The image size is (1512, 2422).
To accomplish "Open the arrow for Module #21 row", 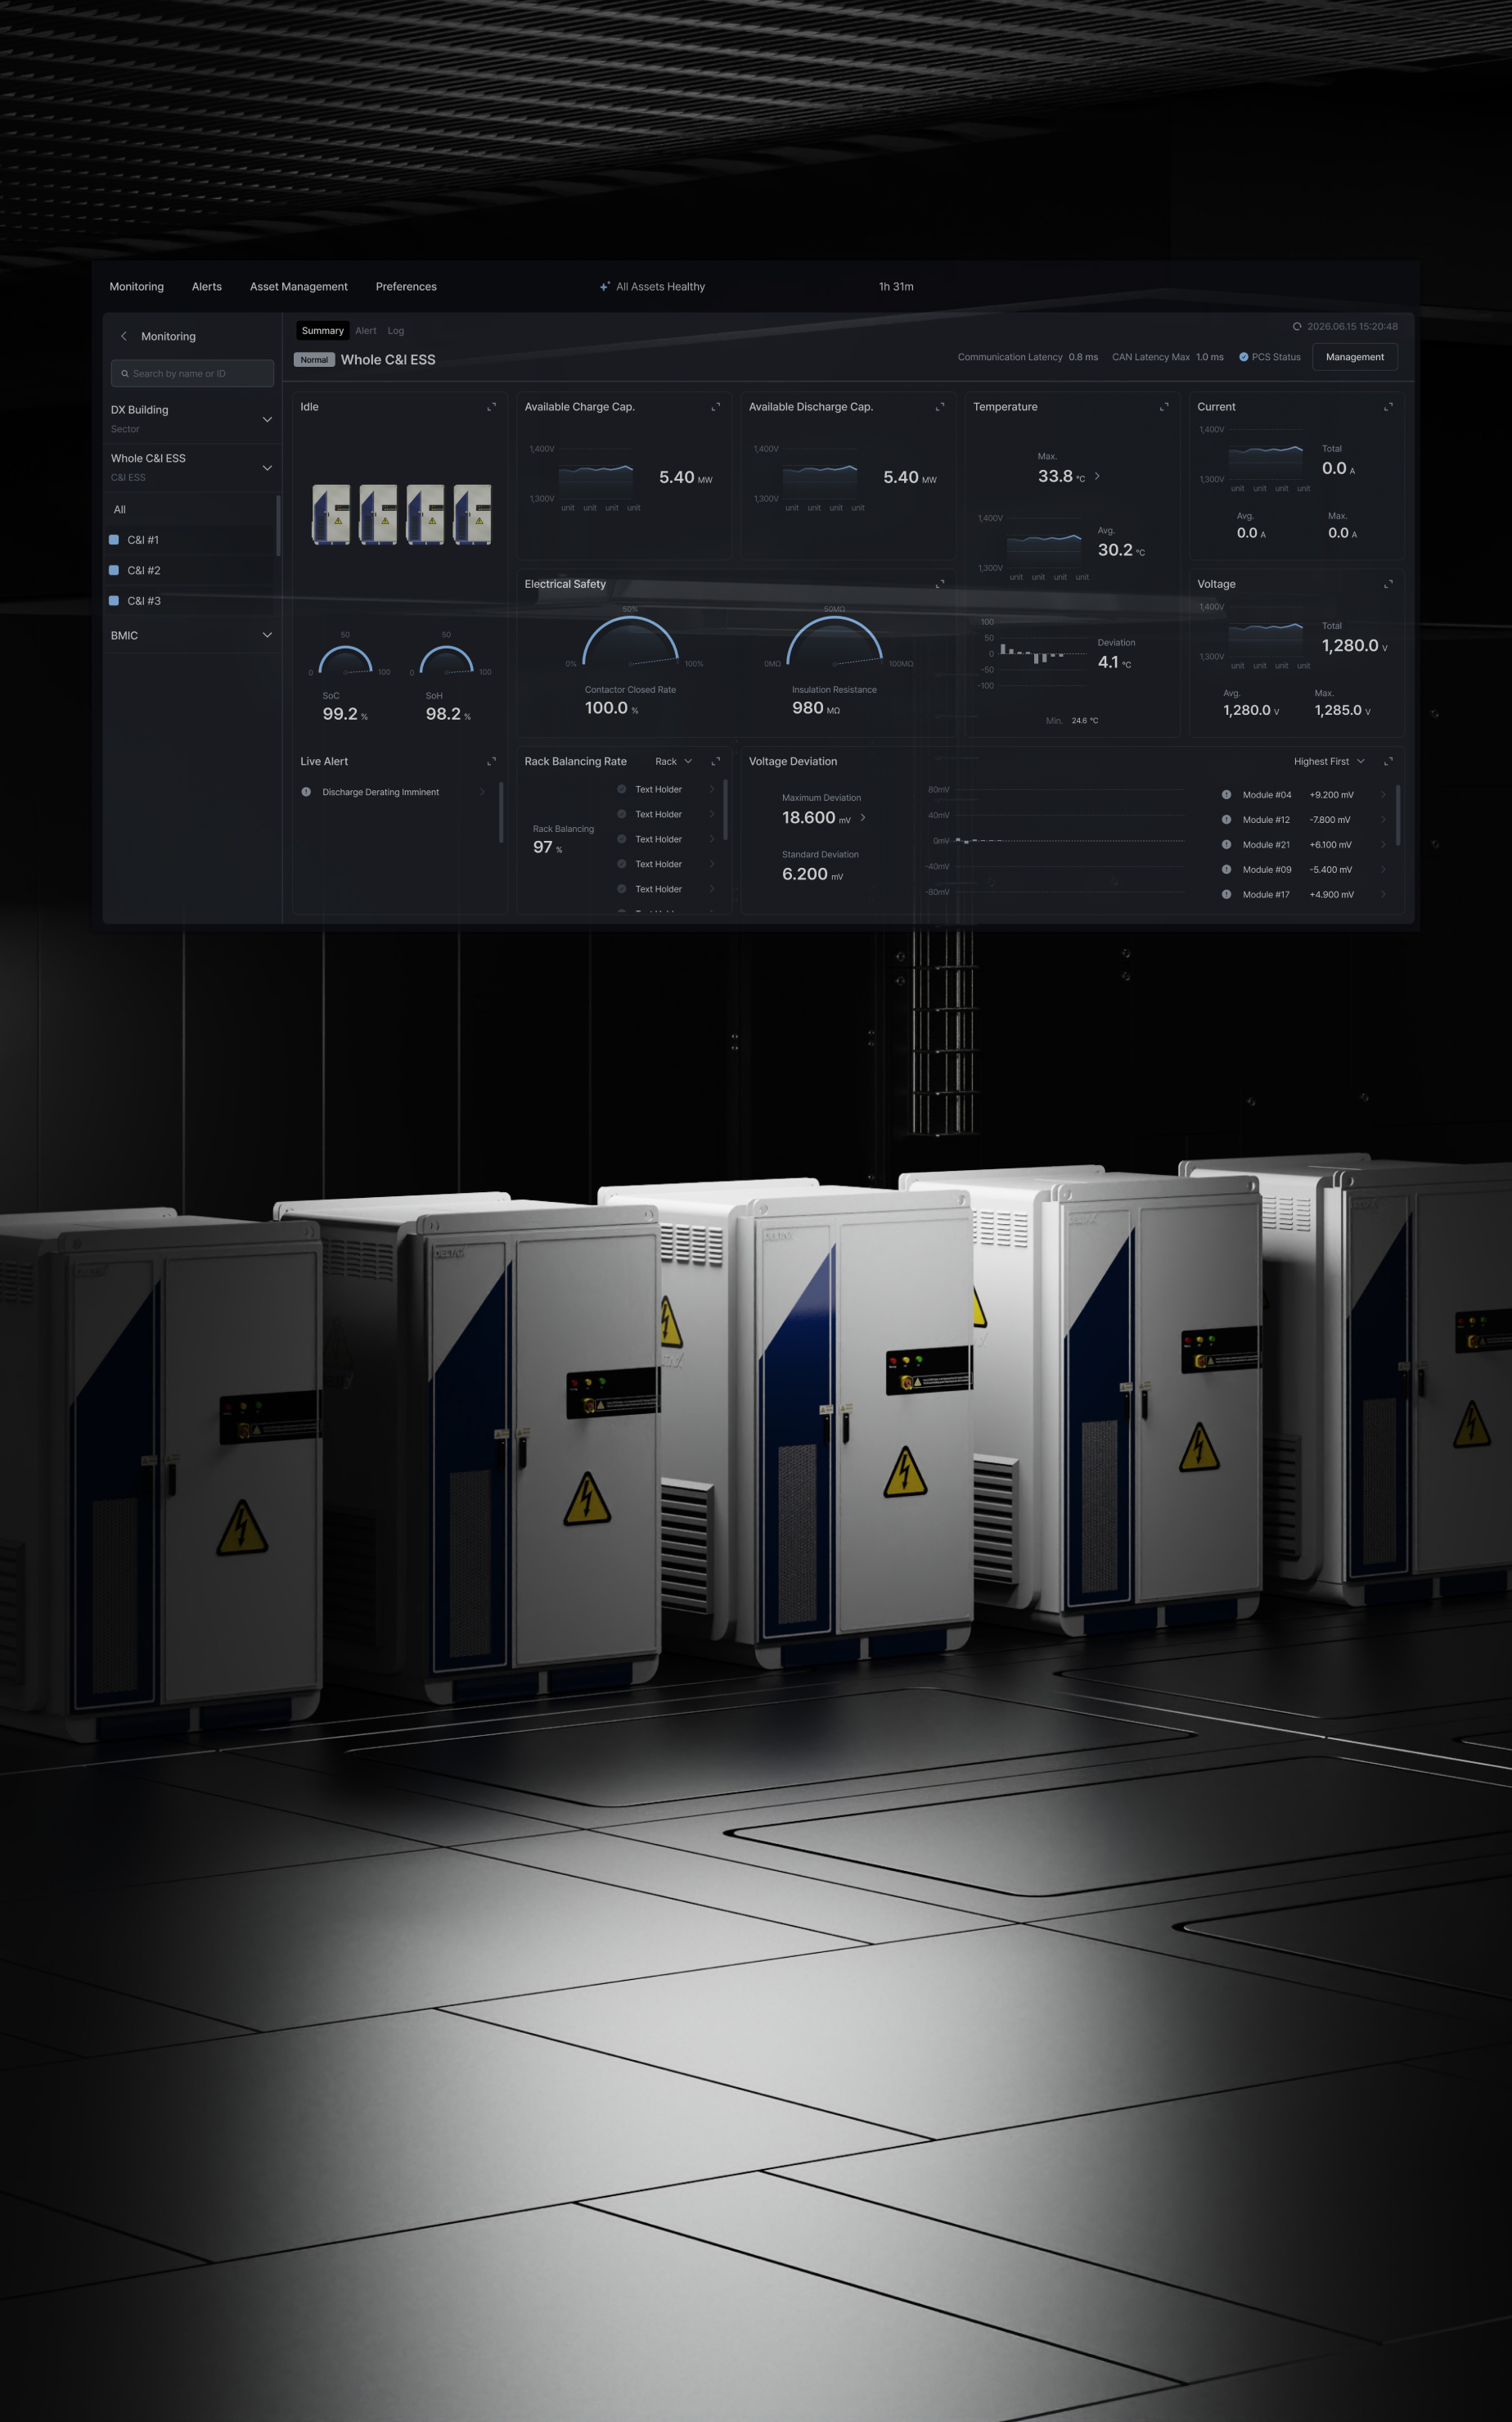I will pos(1383,845).
